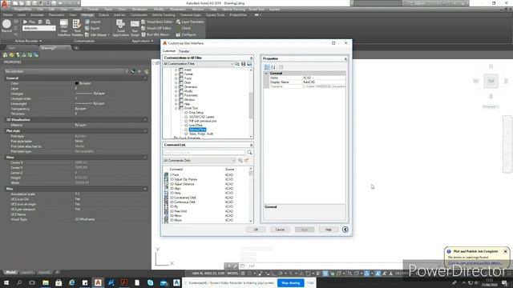Select the Customize tab in the dialog
The height and width of the screenshot is (288, 513).
pos(169,51)
